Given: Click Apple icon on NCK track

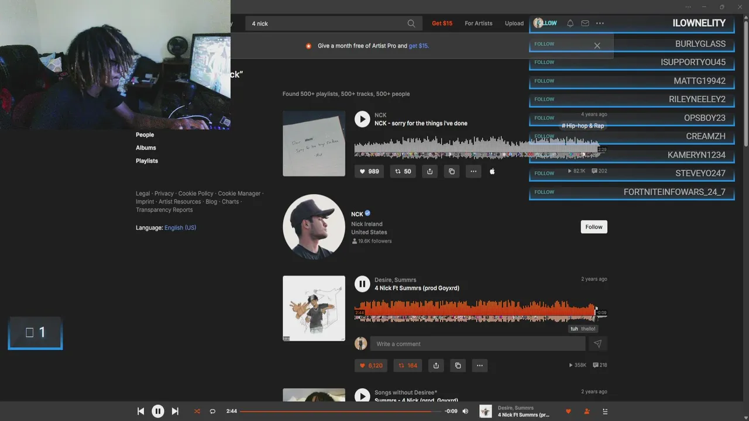Looking at the screenshot, I should (492, 171).
